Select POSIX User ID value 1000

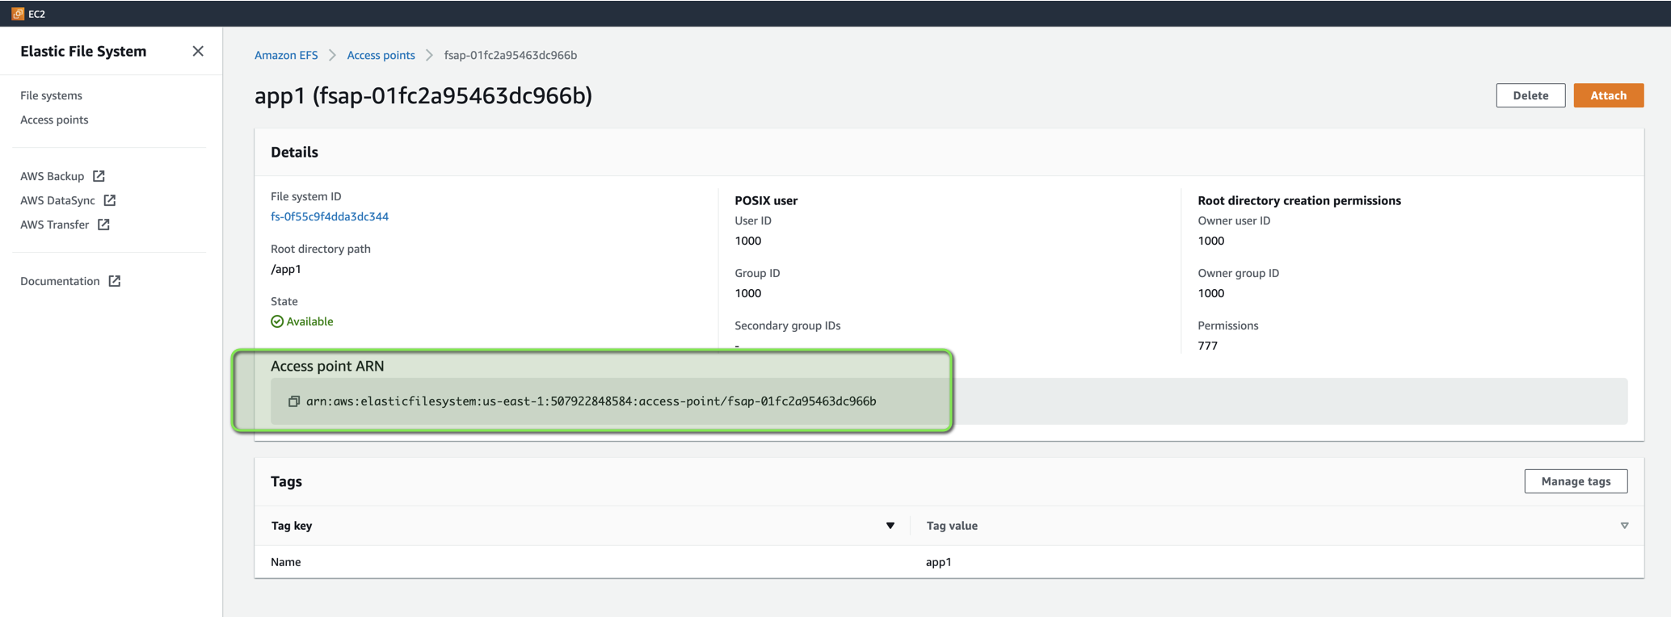[747, 241]
